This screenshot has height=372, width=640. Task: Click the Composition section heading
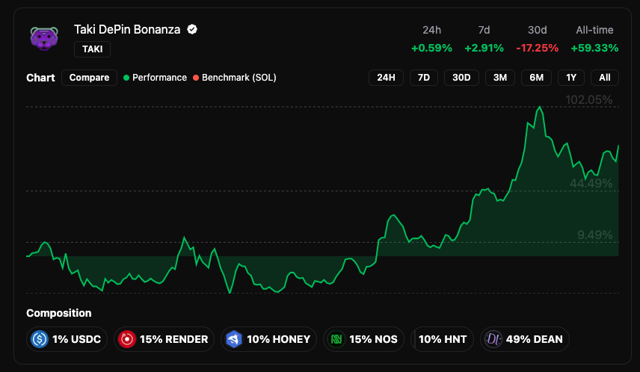[x=59, y=313]
